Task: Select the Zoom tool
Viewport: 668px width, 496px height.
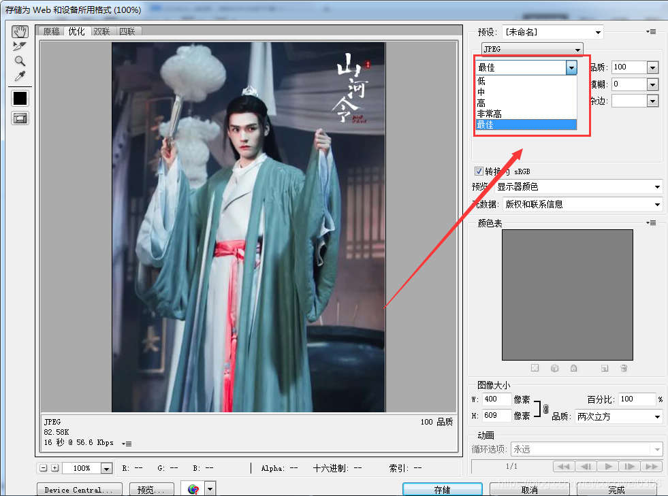Action: coord(20,61)
